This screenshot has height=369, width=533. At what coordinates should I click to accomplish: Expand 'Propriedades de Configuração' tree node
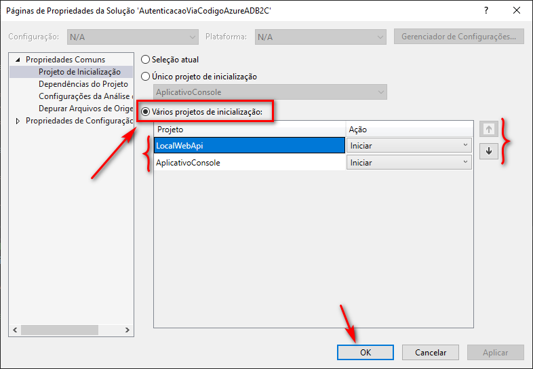18,121
